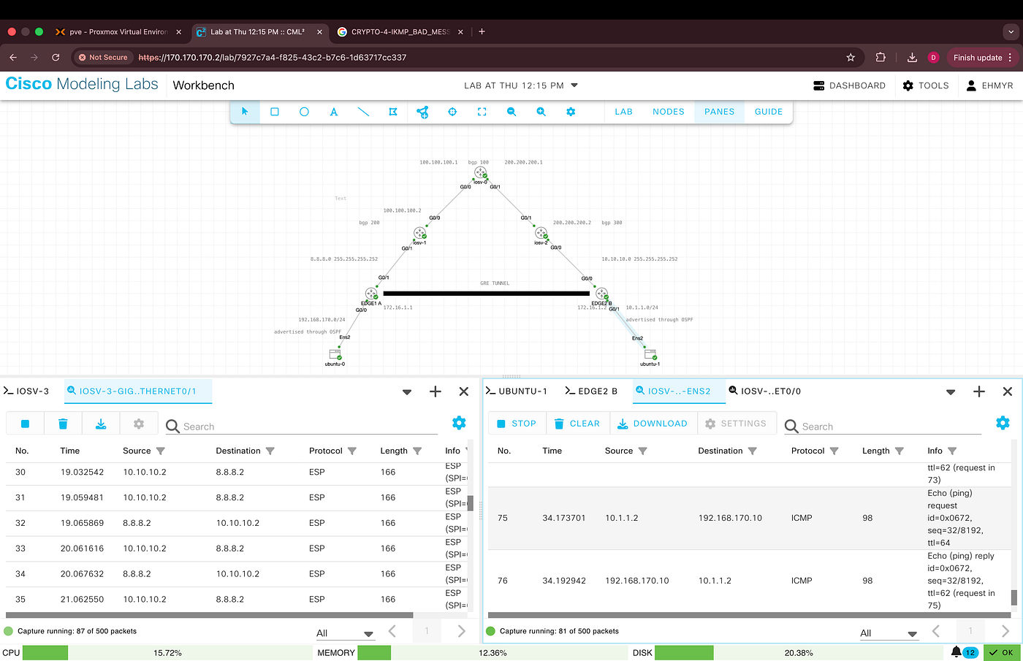Select the ubuntu-1 host node
1023x661 pixels.
tap(650, 354)
